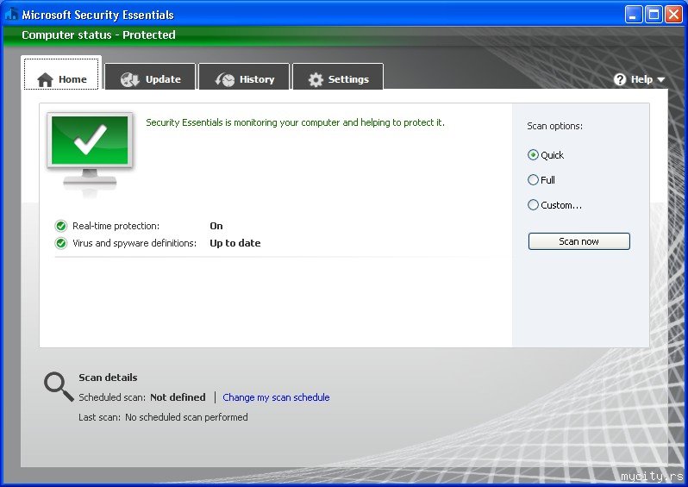Click the 'Scan details' heading
This screenshot has width=688, height=487.
108,378
